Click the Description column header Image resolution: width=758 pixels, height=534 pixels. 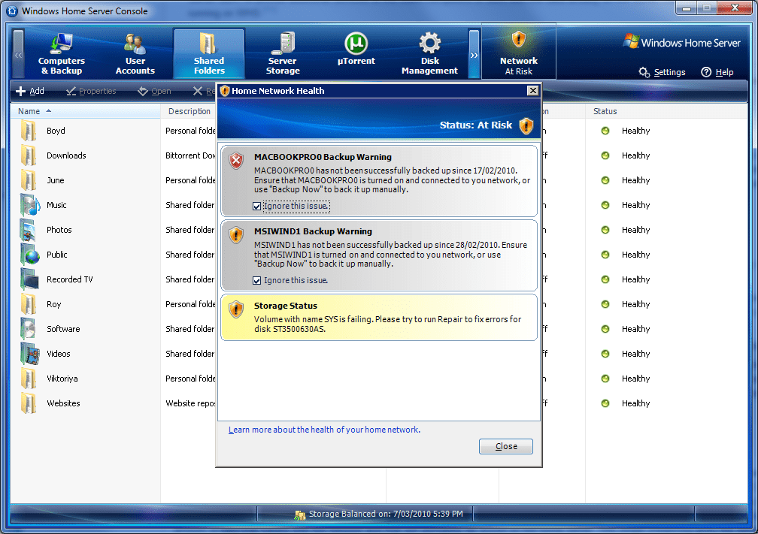pyautogui.click(x=189, y=111)
